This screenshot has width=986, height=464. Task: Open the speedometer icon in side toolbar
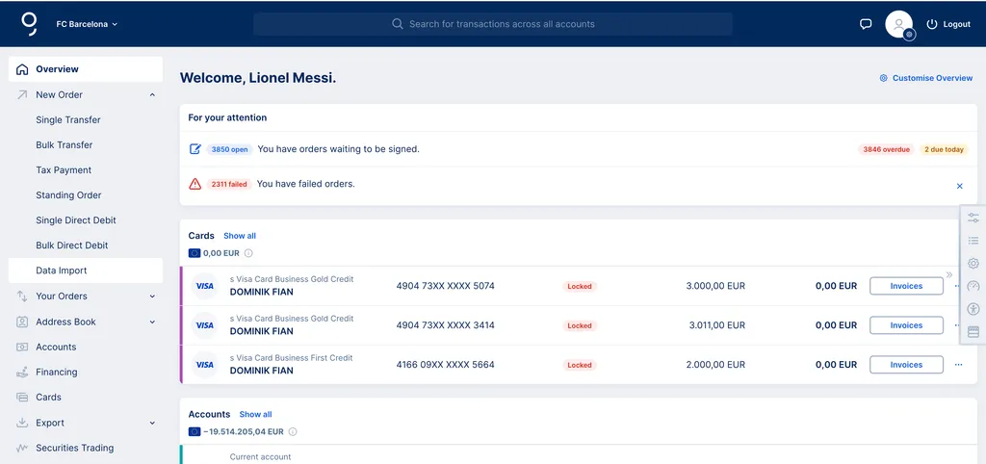(973, 286)
